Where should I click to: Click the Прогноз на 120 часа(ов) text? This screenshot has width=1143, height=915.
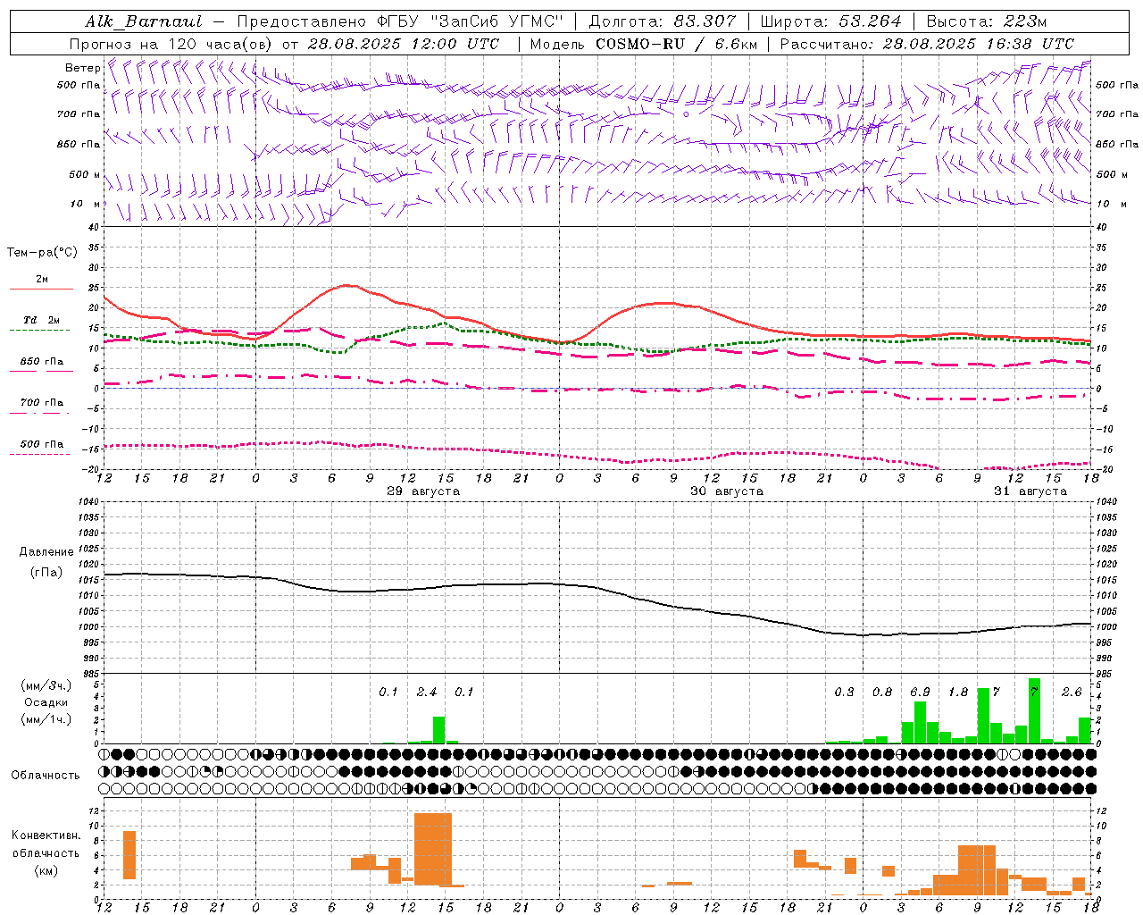[x=171, y=44]
